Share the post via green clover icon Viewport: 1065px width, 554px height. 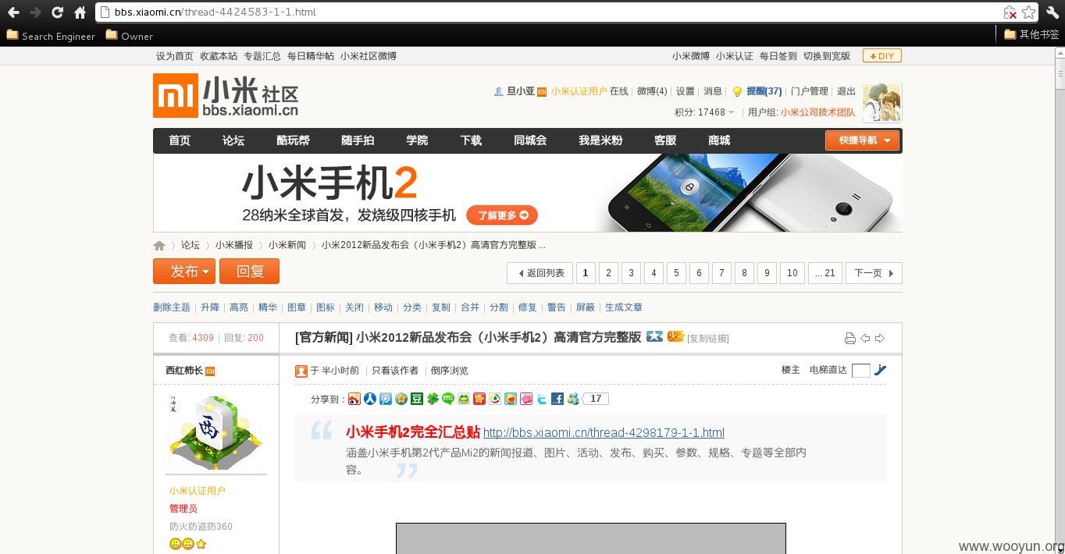coord(433,399)
